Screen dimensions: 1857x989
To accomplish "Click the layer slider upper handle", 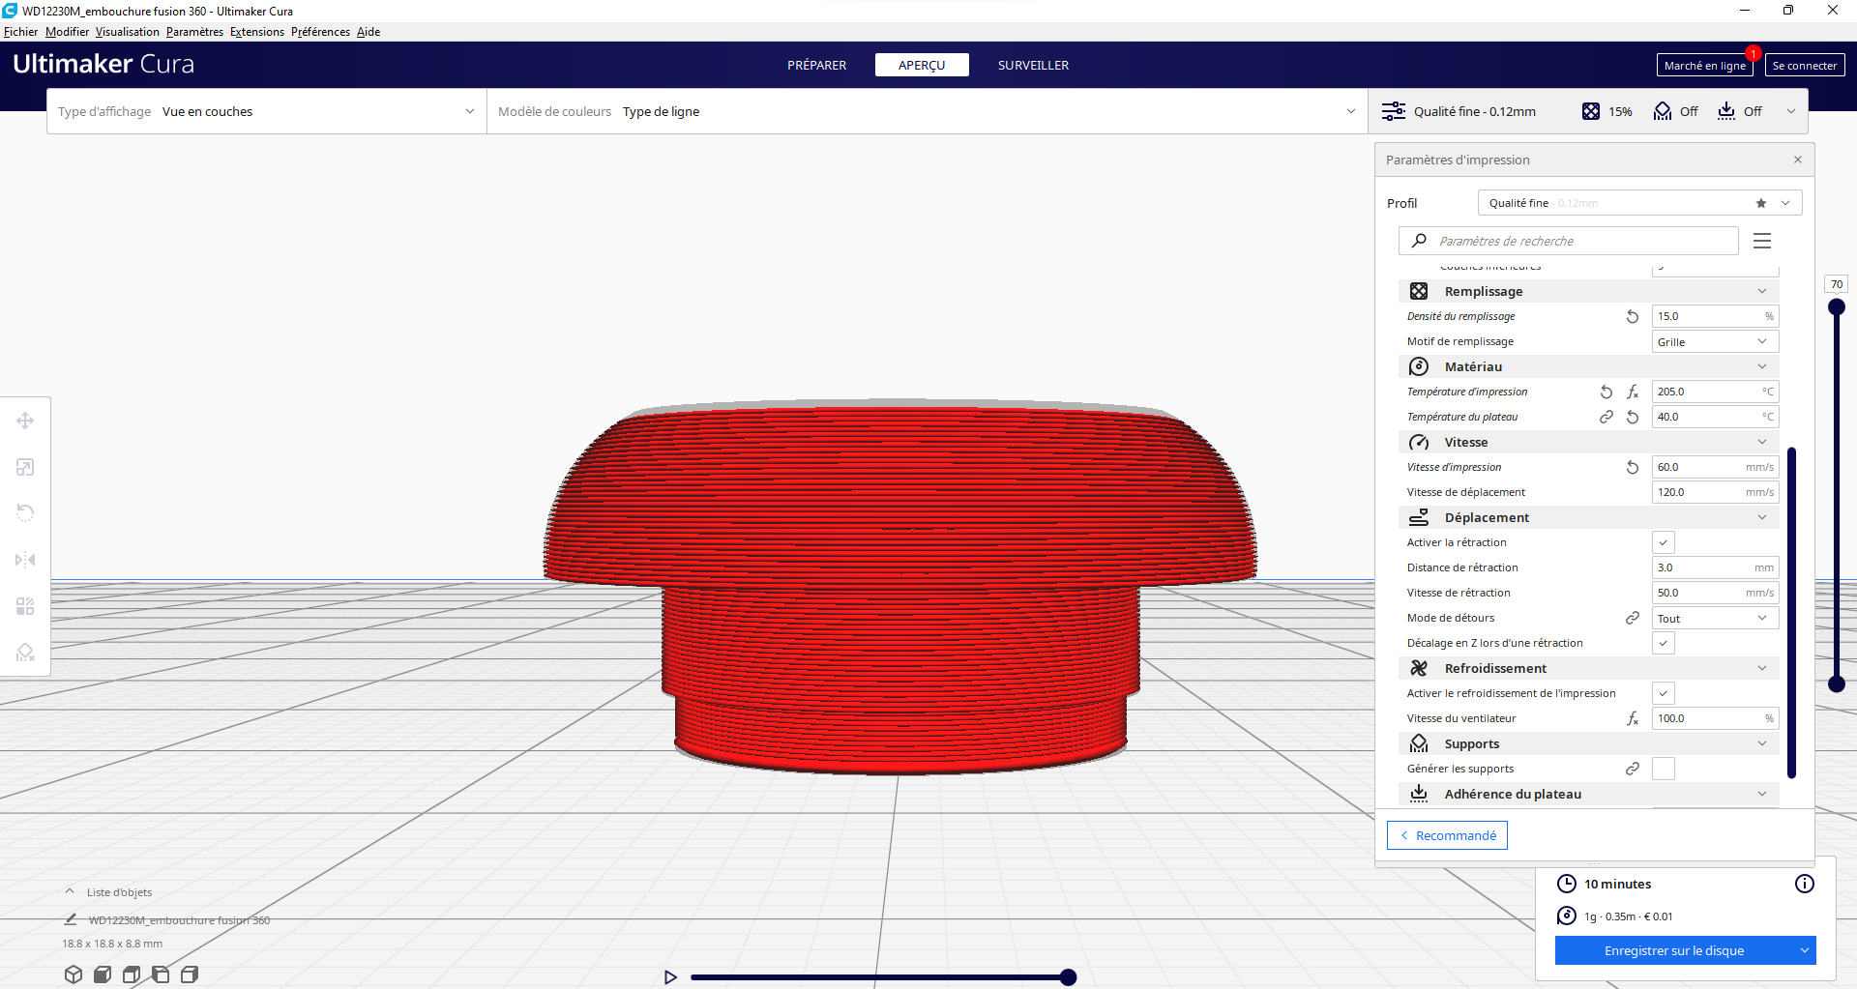I will [1837, 307].
